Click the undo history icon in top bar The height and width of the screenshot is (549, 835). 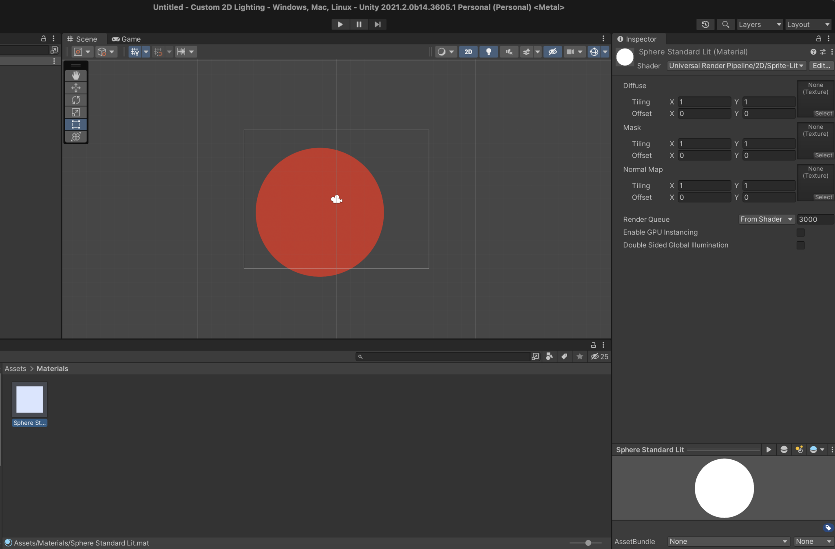(x=705, y=24)
